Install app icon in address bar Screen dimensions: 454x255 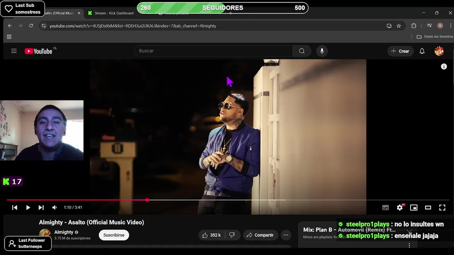389,26
